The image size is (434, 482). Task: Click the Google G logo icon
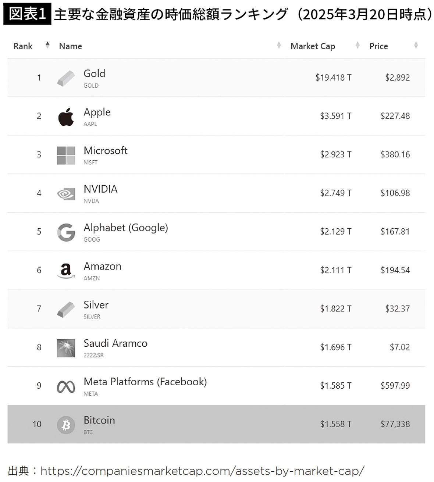66,232
